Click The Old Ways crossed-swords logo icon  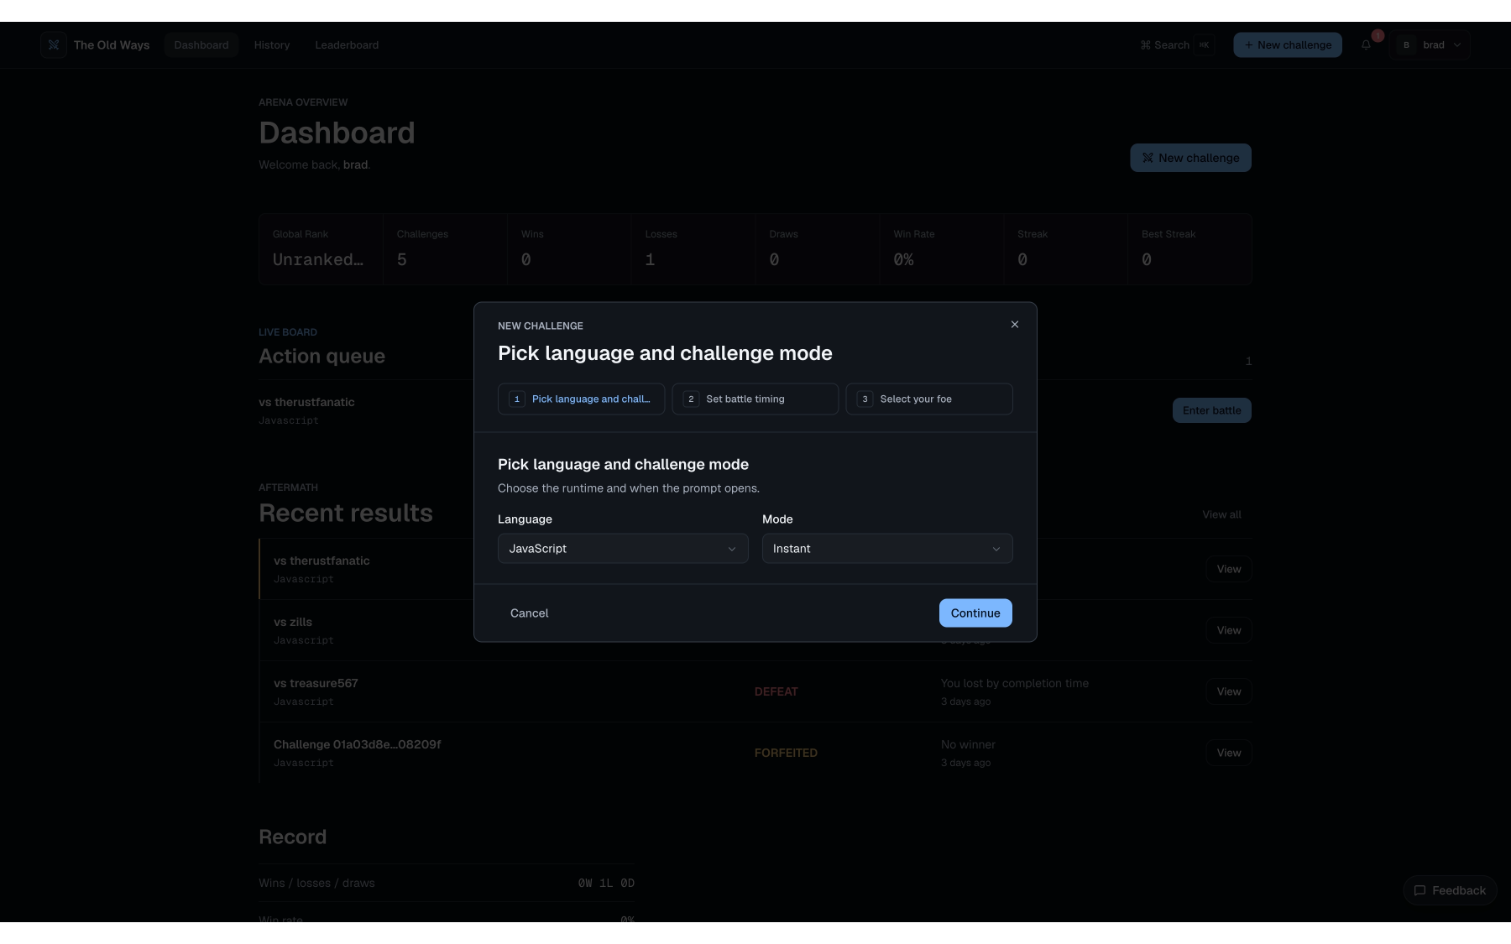[54, 44]
